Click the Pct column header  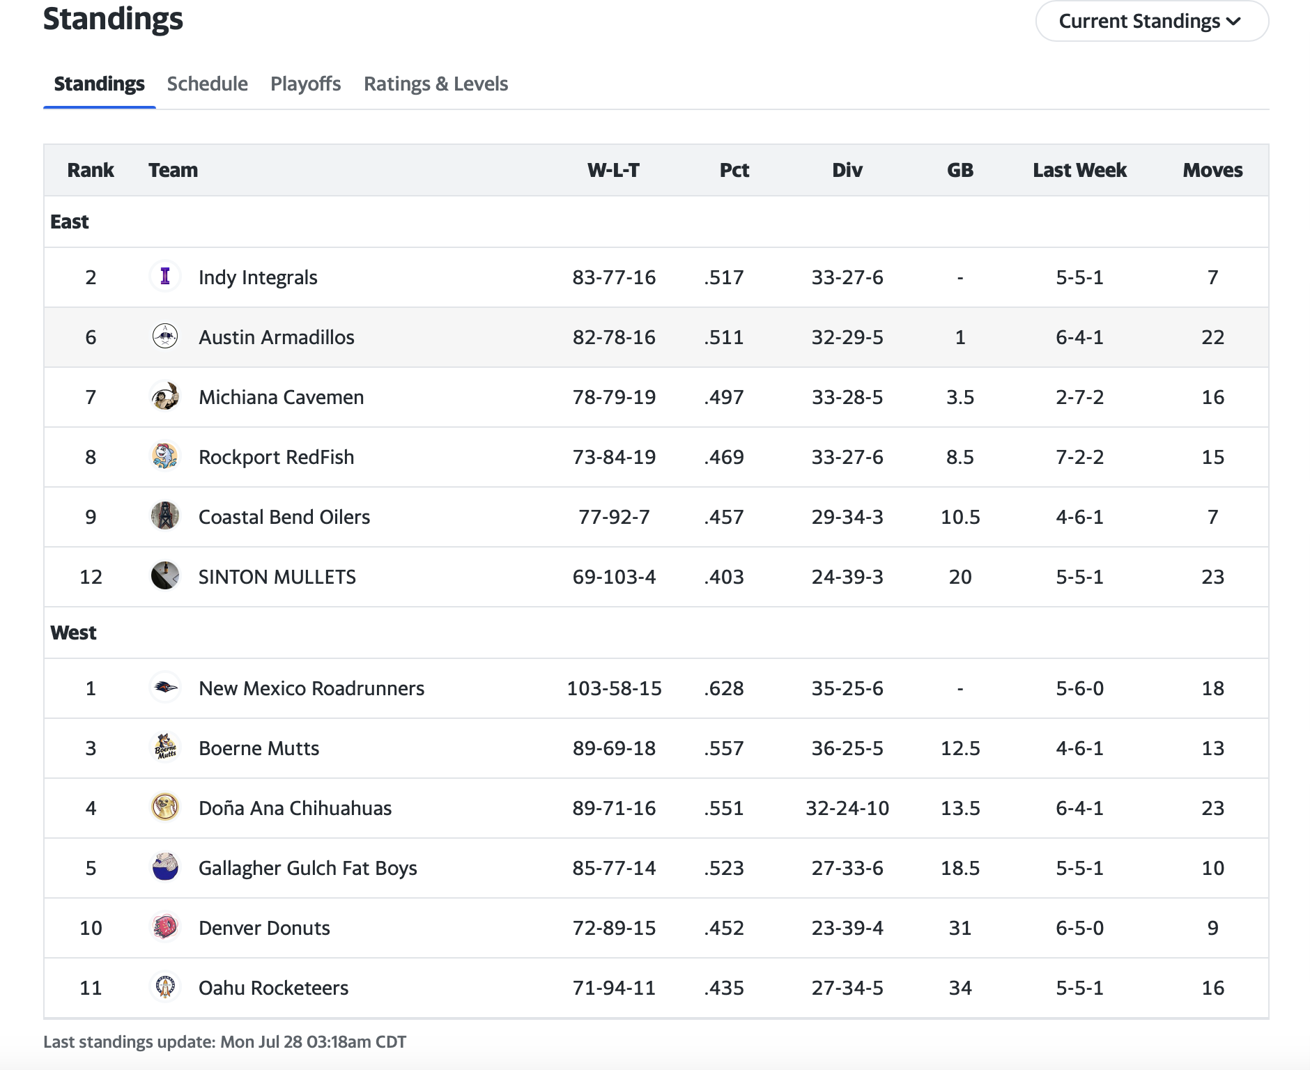click(x=734, y=171)
